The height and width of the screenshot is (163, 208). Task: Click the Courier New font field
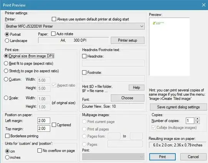[113, 106]
